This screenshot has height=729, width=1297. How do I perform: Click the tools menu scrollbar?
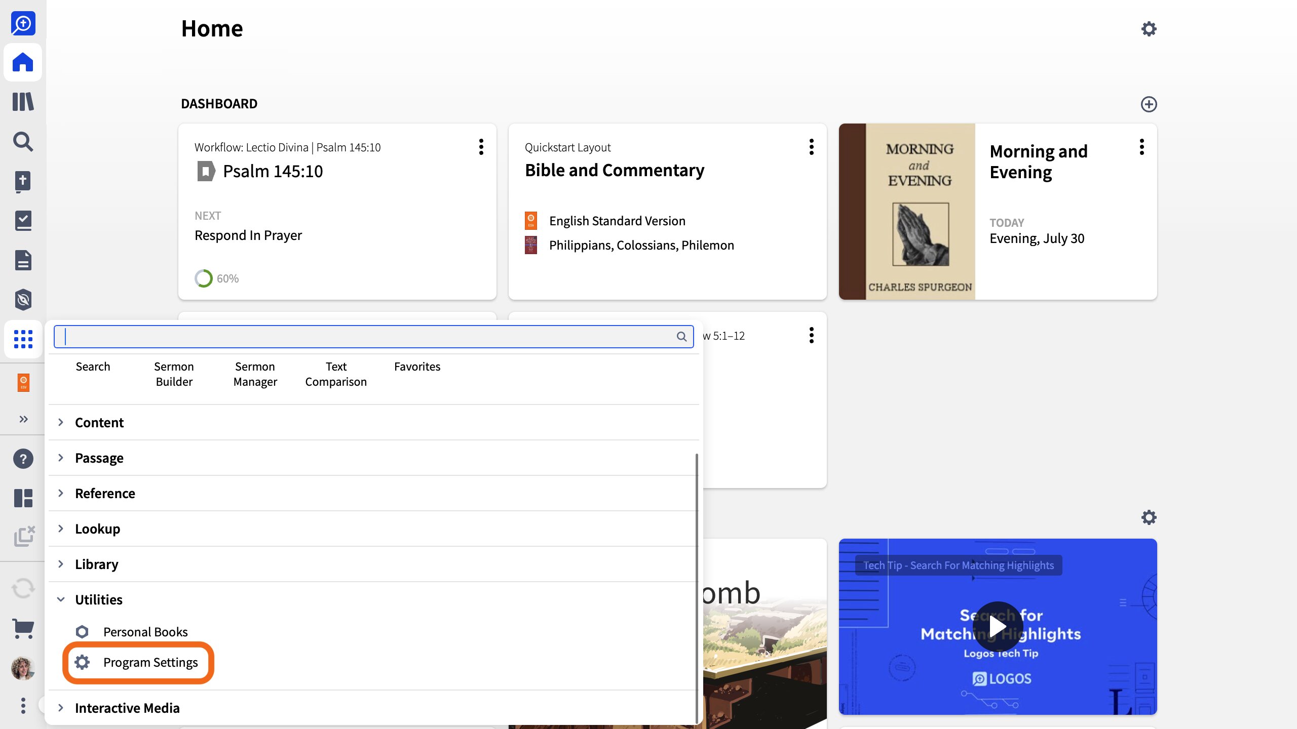697,587
